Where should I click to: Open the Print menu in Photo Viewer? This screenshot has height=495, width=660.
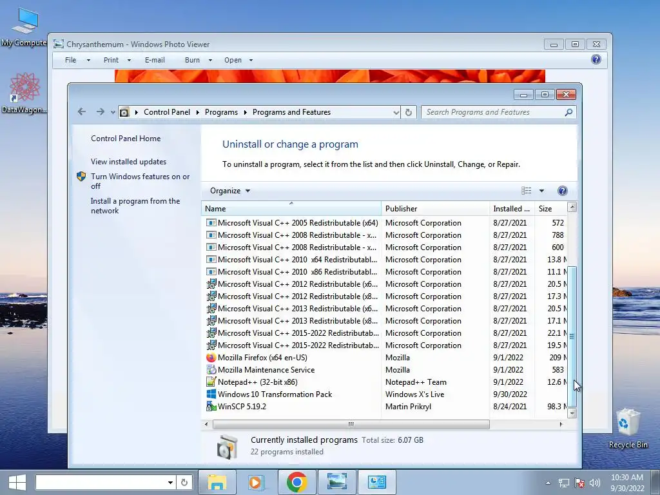[117, 60]
